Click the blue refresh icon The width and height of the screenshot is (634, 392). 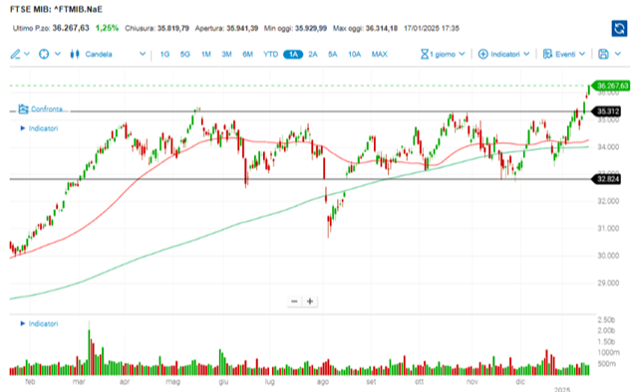pos(619,29)
